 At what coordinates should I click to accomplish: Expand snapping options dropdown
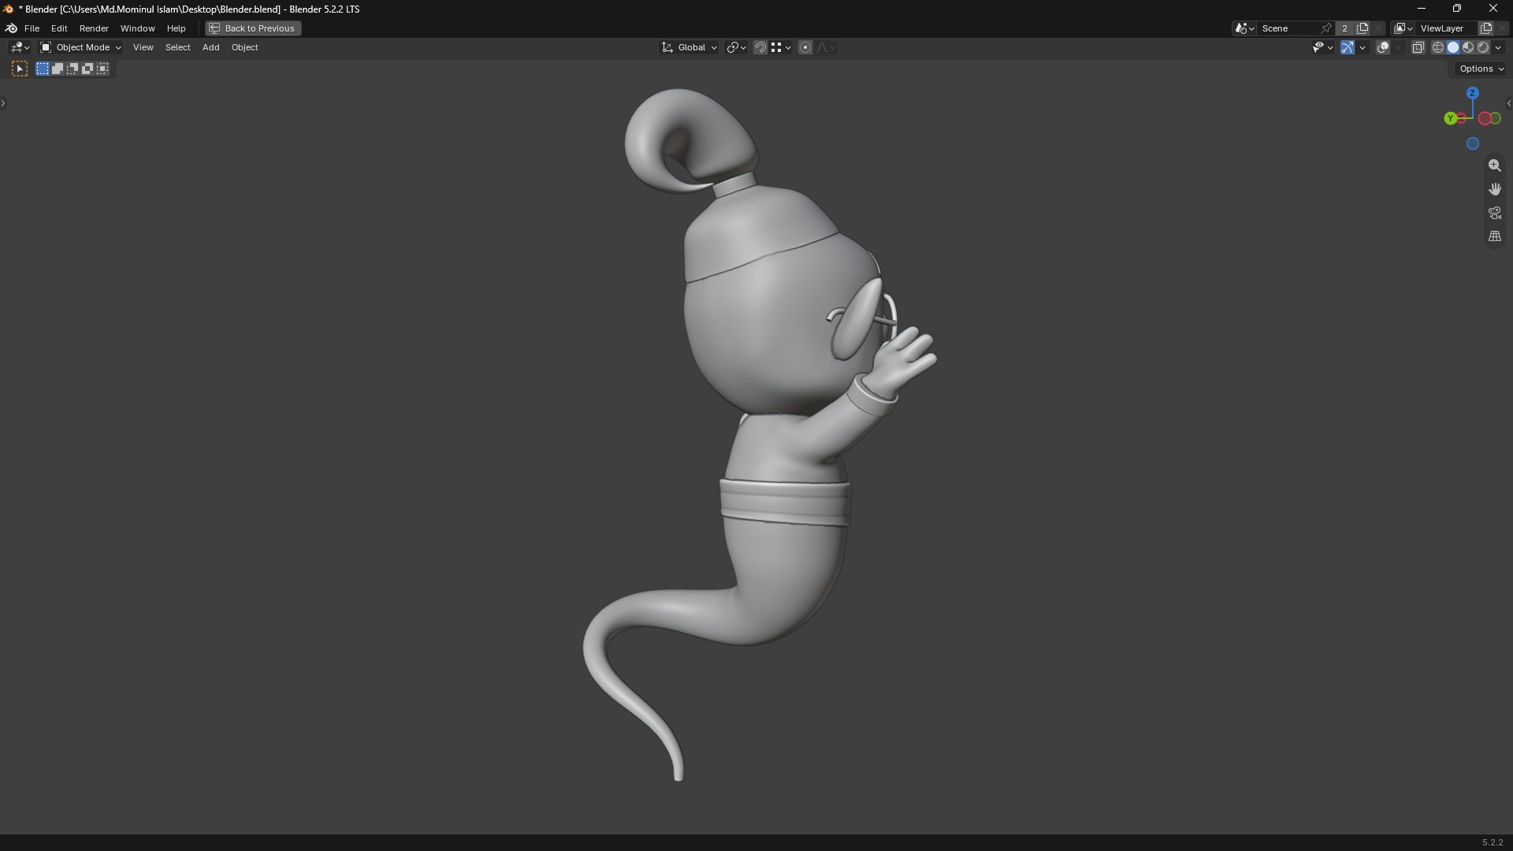tap(781, 47)
